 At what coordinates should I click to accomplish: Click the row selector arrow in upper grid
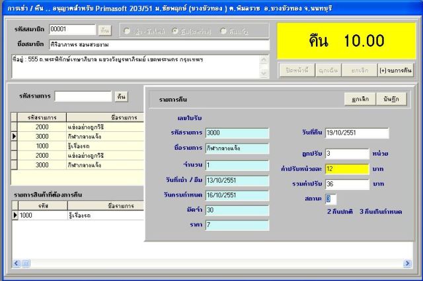point(15,136)
